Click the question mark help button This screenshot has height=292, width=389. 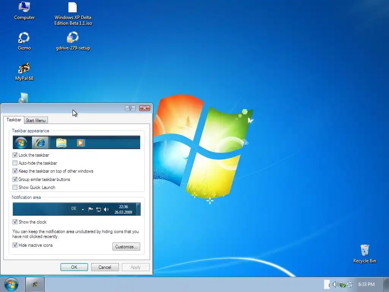[130, 108]
